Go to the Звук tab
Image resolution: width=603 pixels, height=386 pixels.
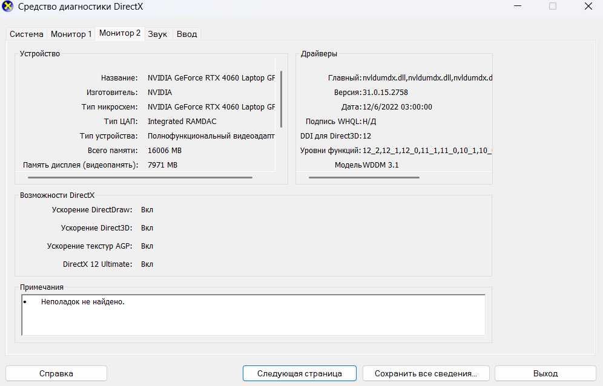[x=157, y=34]
